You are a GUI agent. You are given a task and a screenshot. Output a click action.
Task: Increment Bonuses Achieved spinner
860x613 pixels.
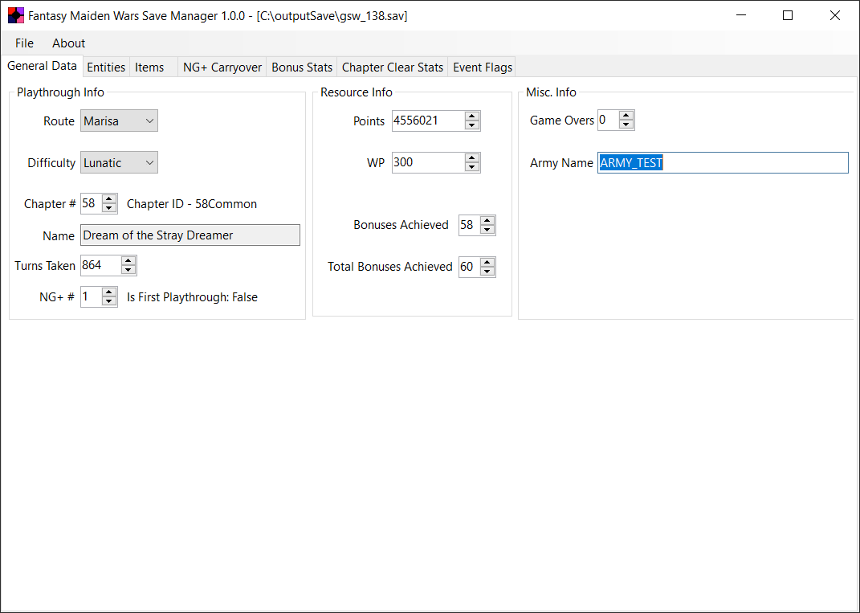pyautogui.click(x=487, y=221)
